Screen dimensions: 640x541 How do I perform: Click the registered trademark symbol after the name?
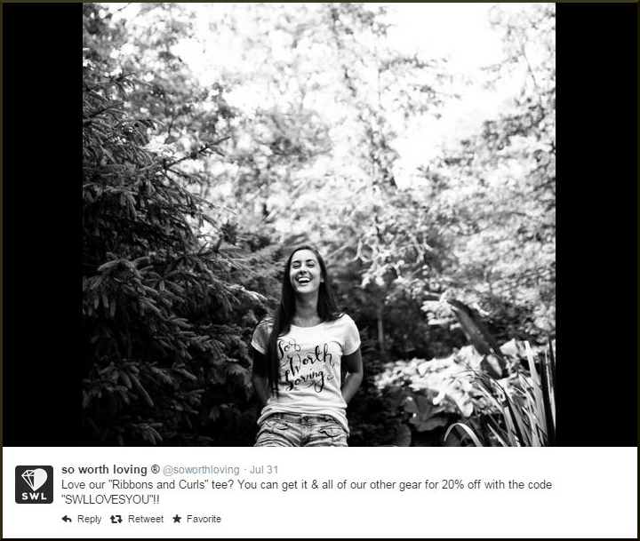click(x=156, y=469)
